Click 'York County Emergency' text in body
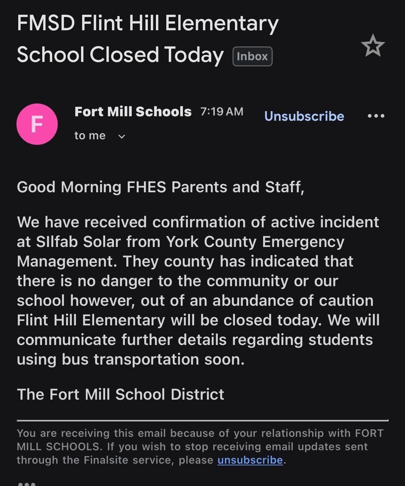The width and height of the screenshot is (405, 486). [255, 242]
